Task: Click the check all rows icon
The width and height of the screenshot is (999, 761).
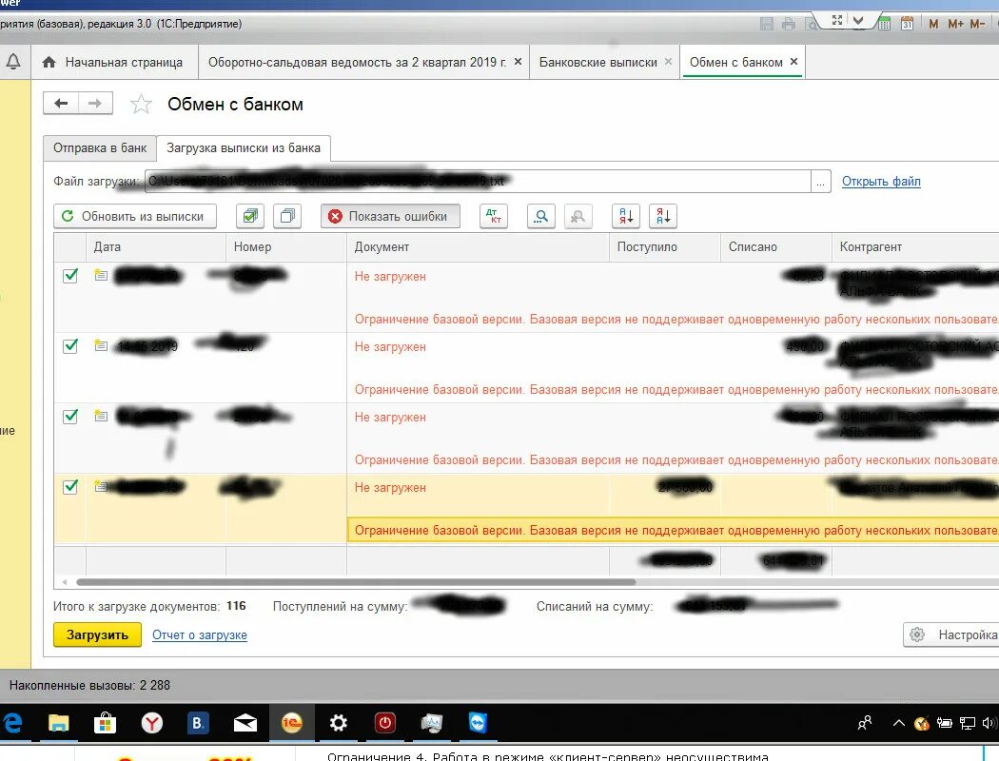Action: click(250, 216)
